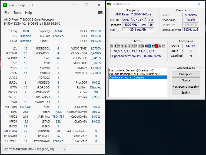Click the test sequence field ...10,5,1,4,3,0,13

click(138, 51)
